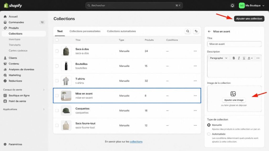Open the collections search magnifier button
This screenshot has width=269, height=151.
point(188,31)
